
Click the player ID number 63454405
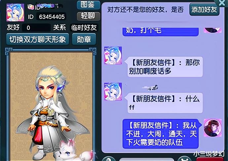52,17
